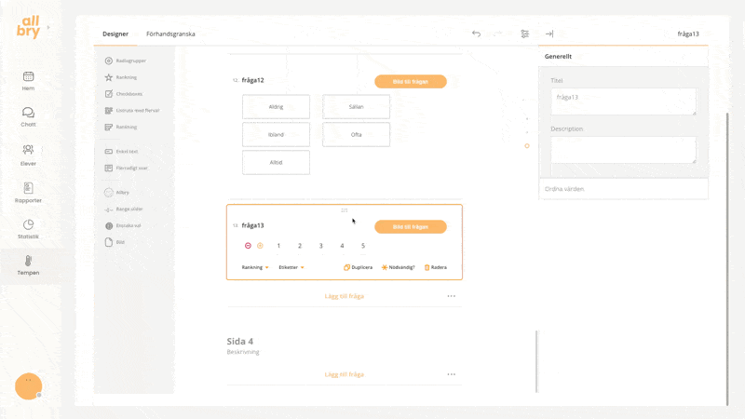Toggle Nödvändig? on fråga13

coord(398,267)
